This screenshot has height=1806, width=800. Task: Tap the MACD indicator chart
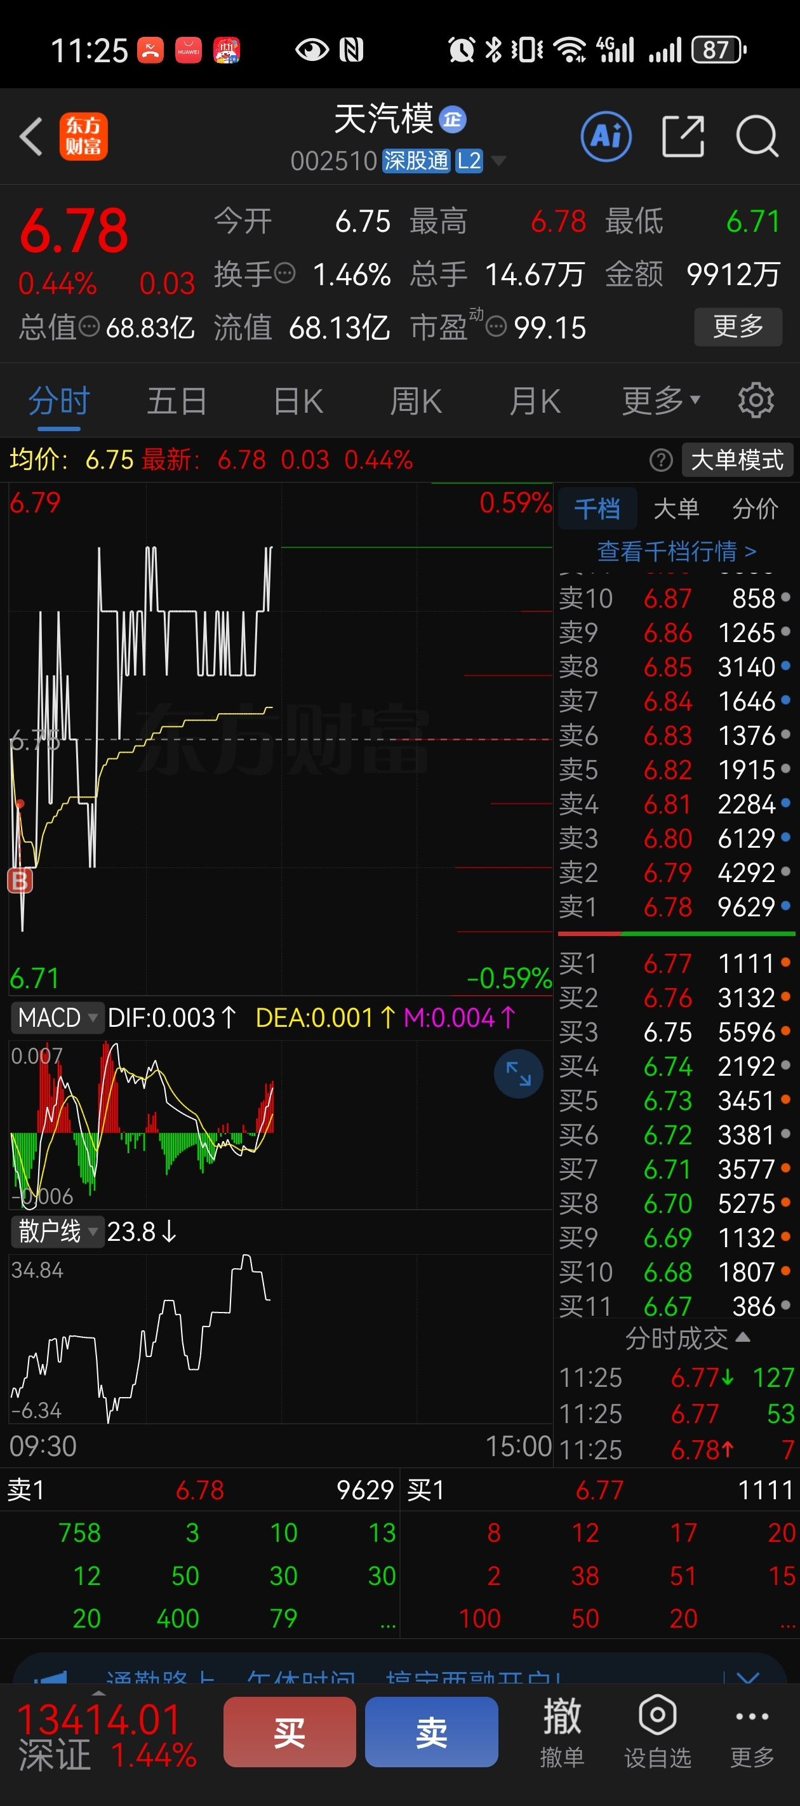(281, 1125)
